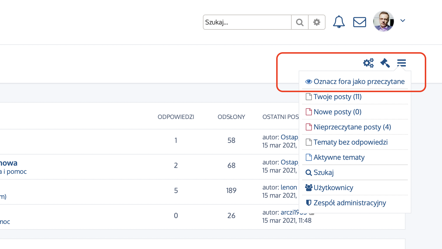Choose Szukaj in the quick menu
This screenshot has height=249, width=442.
323,173
